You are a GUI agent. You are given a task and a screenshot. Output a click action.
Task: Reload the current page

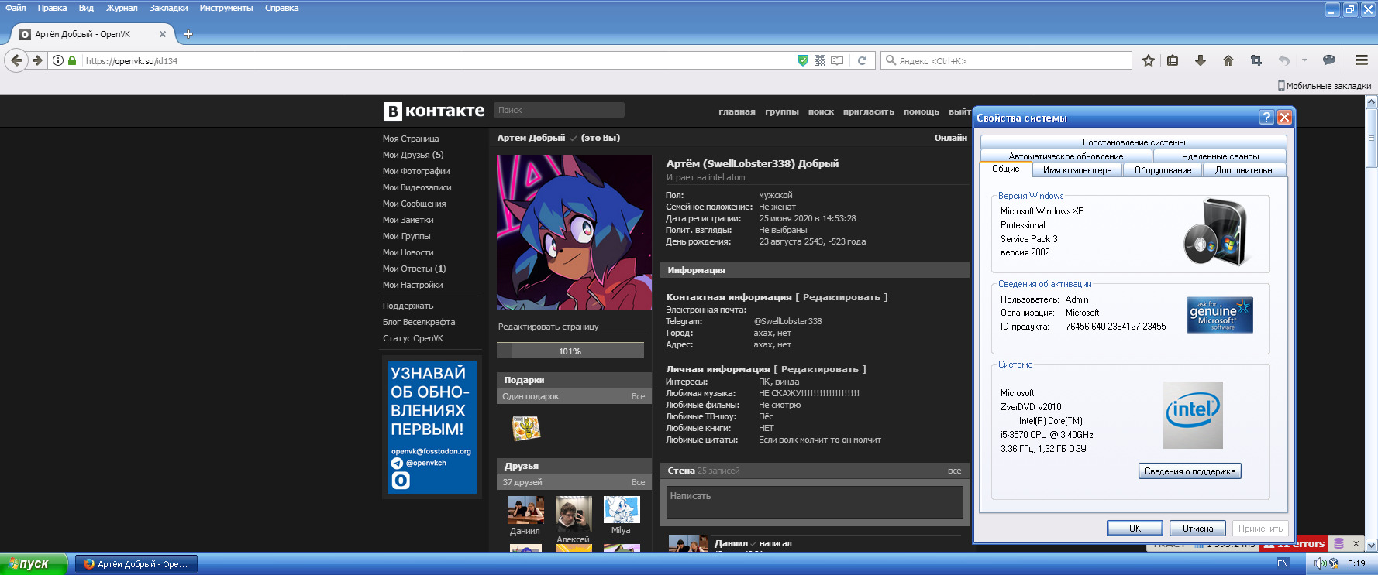point(862,60)
